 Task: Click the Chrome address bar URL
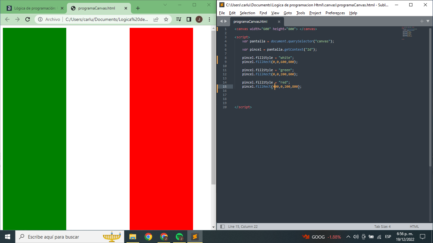[107, 19]
